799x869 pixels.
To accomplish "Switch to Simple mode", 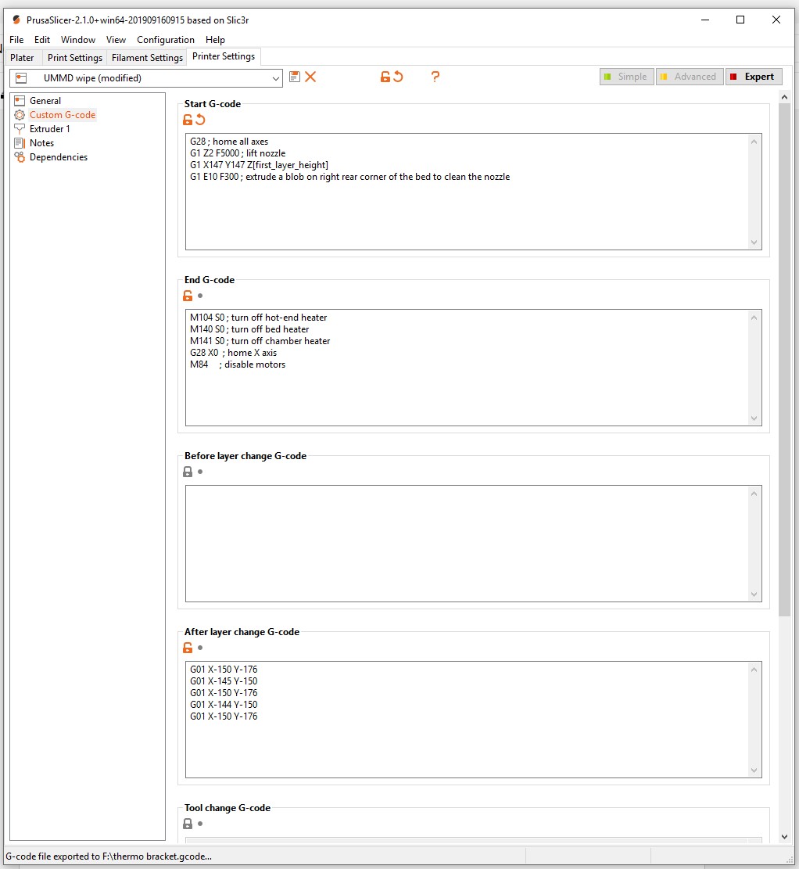I will pyautogui.click(x=627, y=77).
